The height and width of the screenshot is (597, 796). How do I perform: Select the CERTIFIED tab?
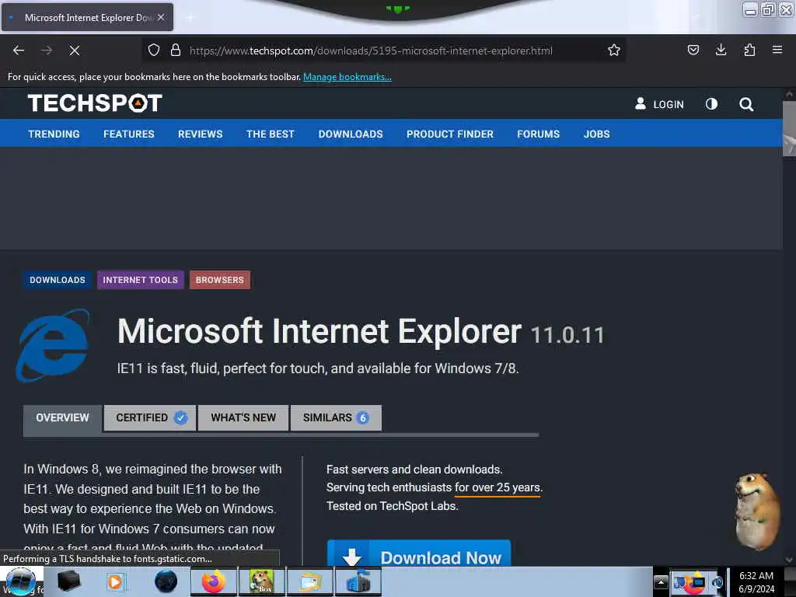[150, 417]
